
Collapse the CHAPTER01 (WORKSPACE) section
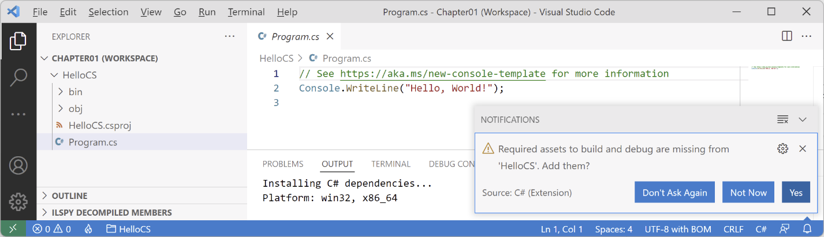tap(142, 58)
